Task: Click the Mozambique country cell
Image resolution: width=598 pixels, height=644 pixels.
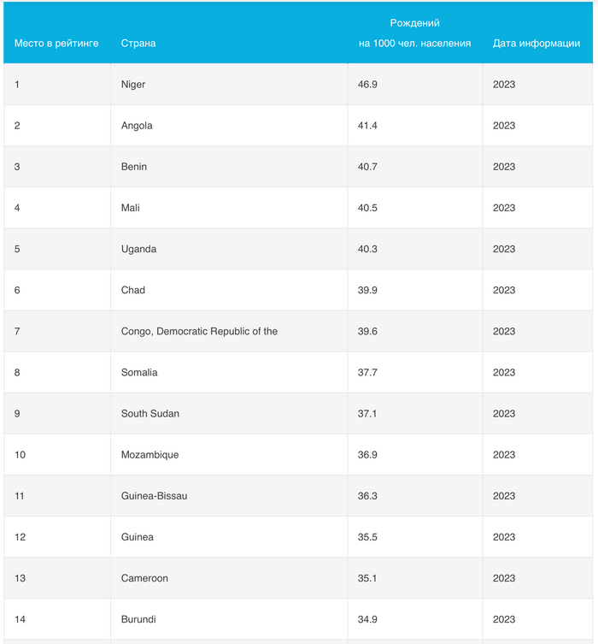Action: (x=150, y=454)
